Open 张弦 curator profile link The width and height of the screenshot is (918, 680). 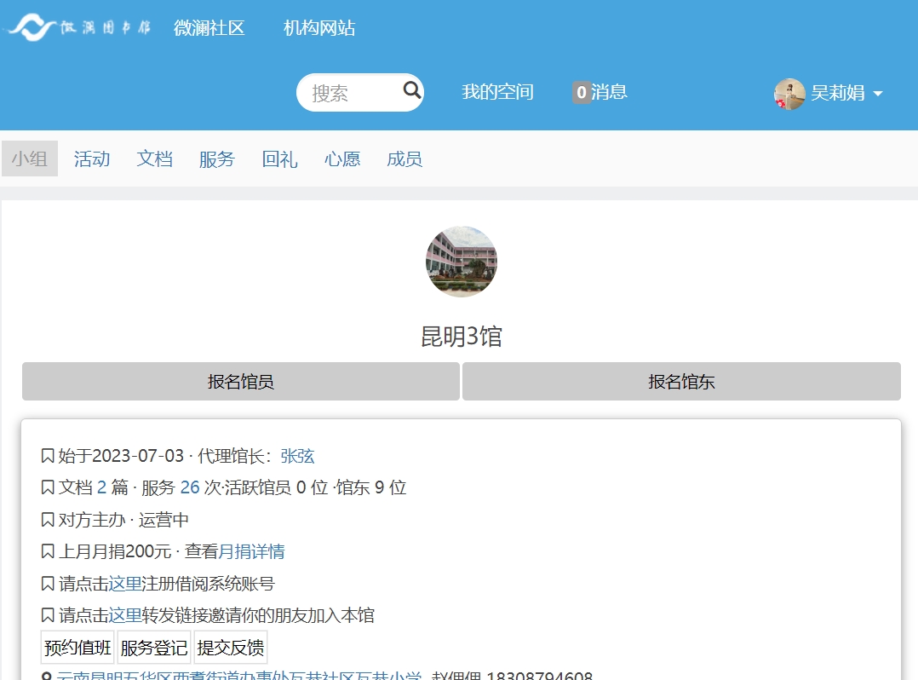point(297,456)
